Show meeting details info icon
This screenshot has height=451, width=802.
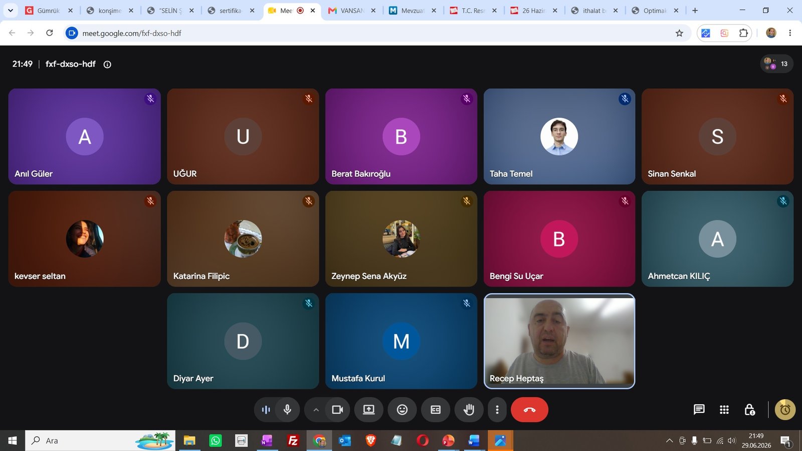[x=107, y=64]
